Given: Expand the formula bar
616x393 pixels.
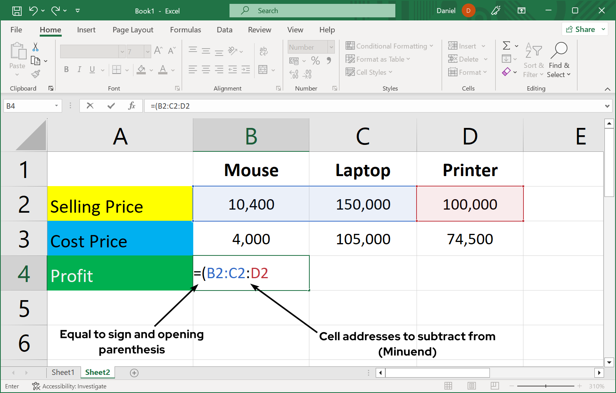Looking at the screenshot, I should pos(607,106).
